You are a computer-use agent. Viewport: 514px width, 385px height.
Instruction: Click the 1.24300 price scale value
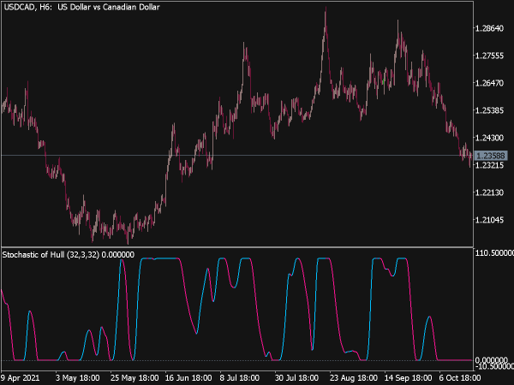[489, 138]
